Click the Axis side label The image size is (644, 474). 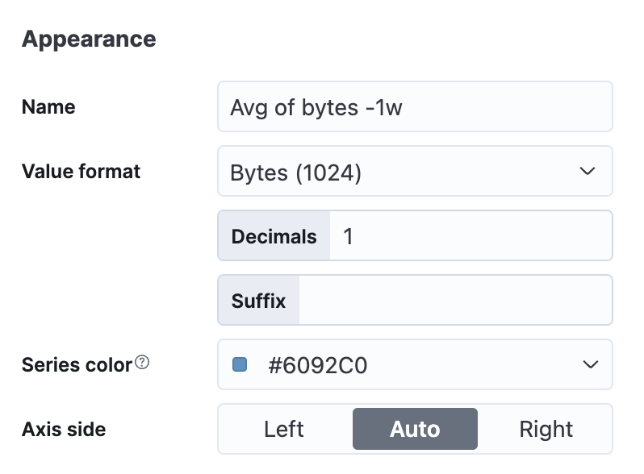(64, 430)
